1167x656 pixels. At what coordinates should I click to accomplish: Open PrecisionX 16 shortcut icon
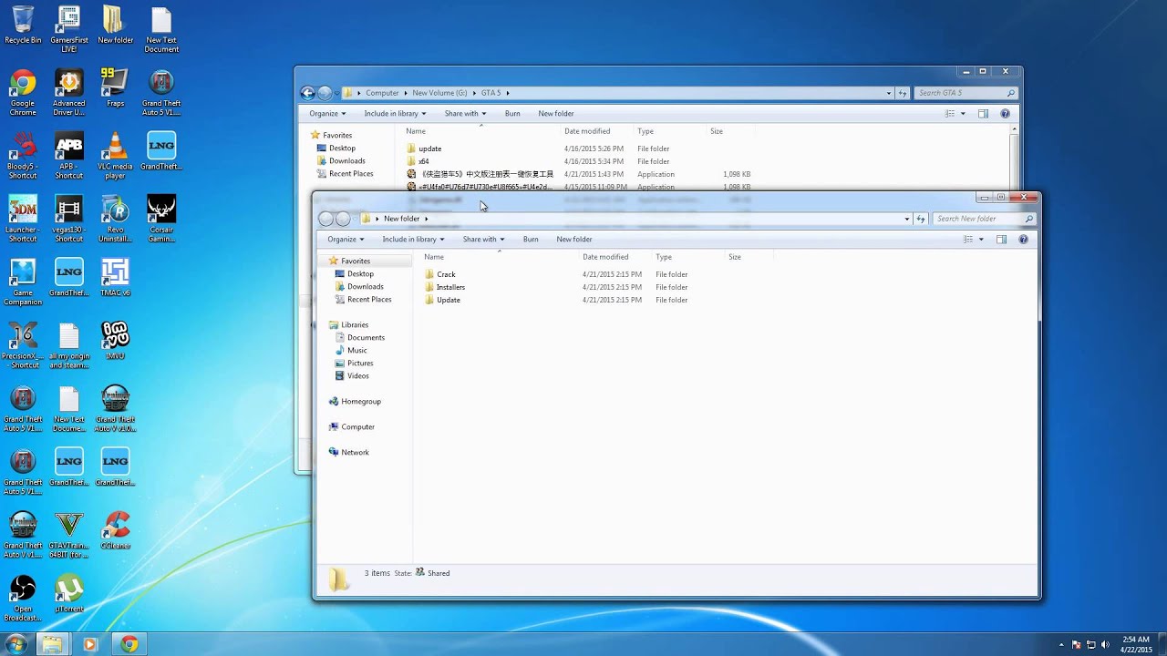[23, 345]
